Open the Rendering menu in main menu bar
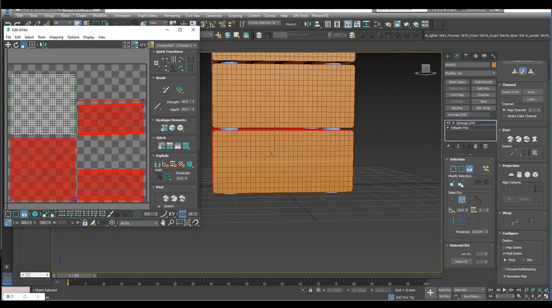 pyautogui.click(x=172, y=16)
